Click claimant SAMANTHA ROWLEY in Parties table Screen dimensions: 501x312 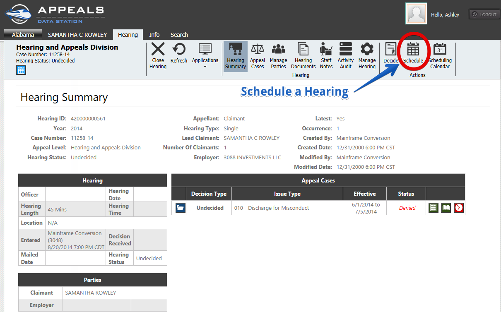[91, 293]
